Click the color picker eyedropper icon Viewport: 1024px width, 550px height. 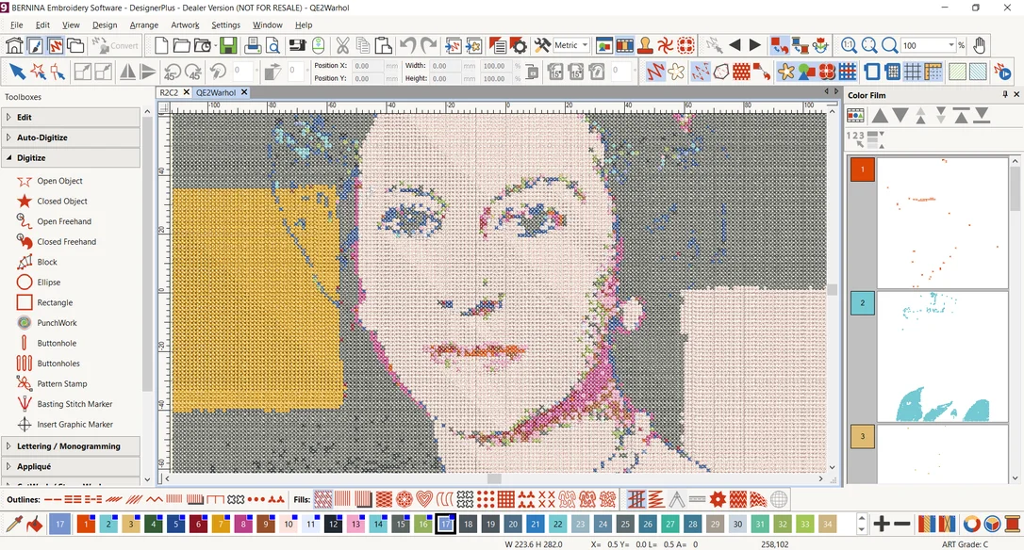coord(14,524)
